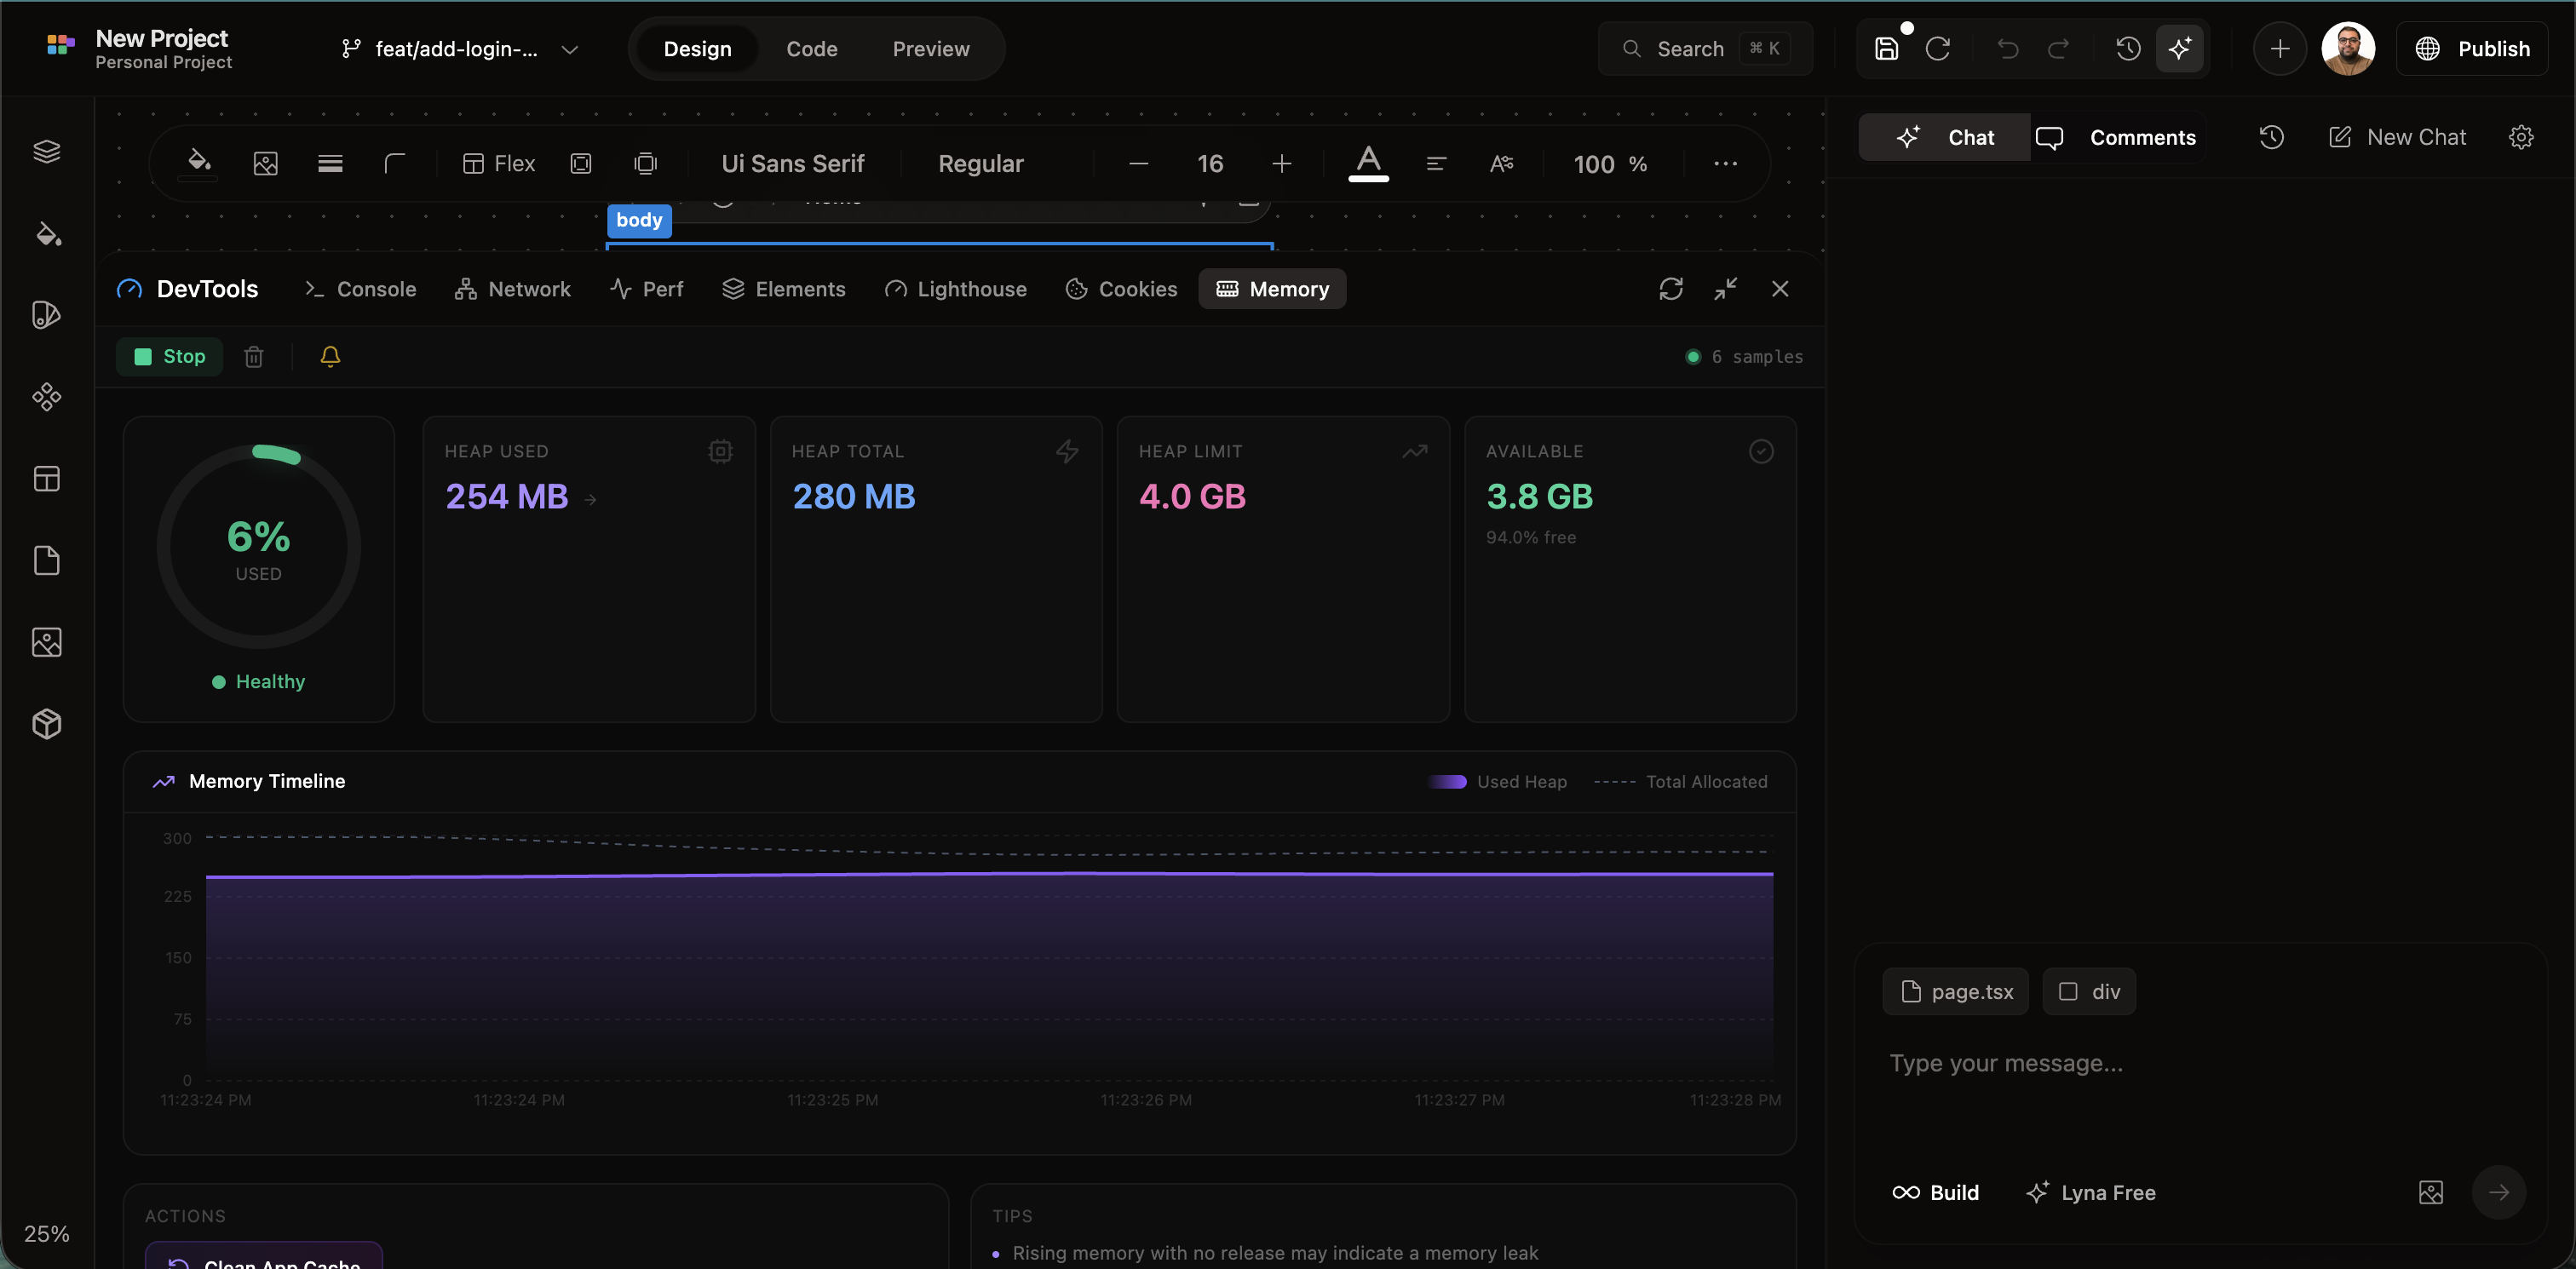Click the save icon in top toolbar
2576x1269 pixels.
pos(1886,49)
